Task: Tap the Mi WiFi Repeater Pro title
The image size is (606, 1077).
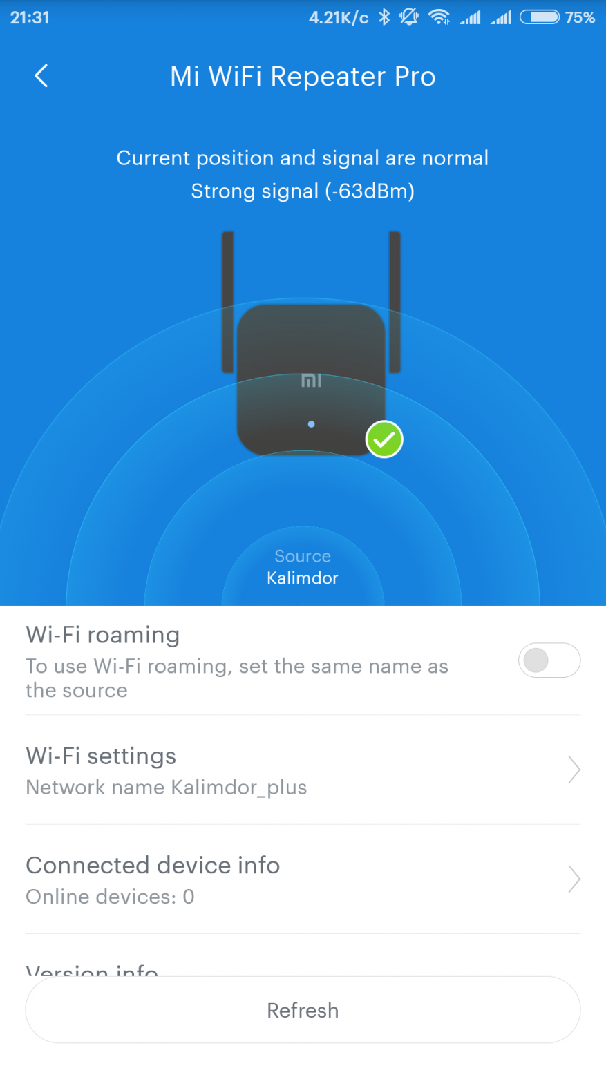Action: 303,76
